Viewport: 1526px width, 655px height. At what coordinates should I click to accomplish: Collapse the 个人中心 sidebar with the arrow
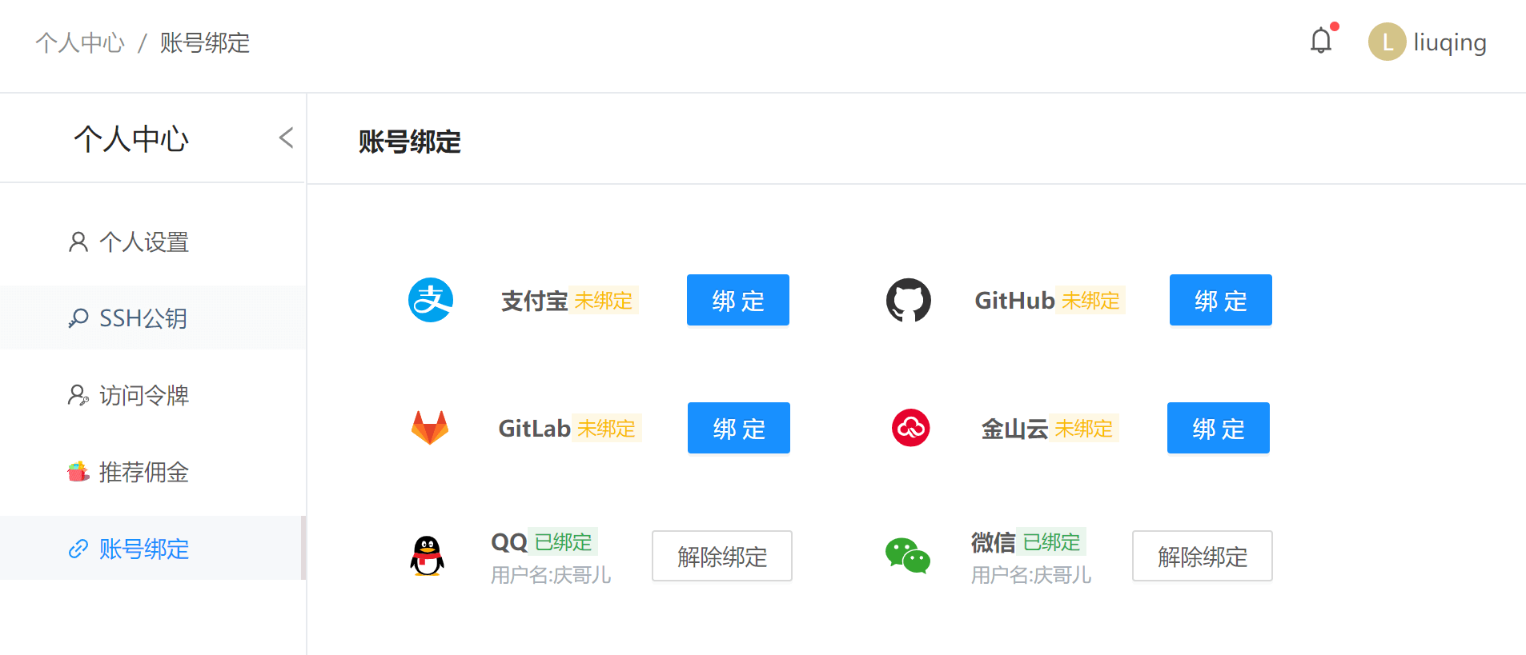click(286, 138)
